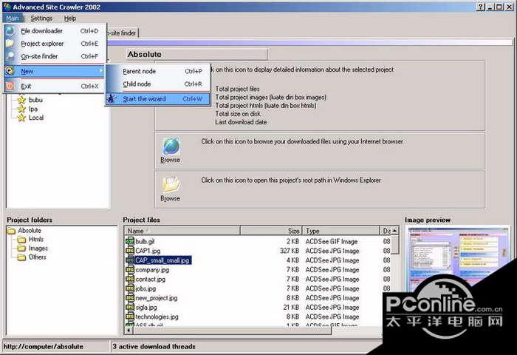Click star icon beside Local
The height and width of the screenshot is (355, 517).
21,118
